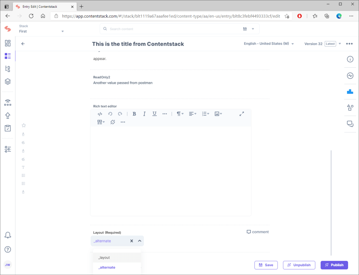
Task: Open the paragraph format dropdown
Action: click(x=180, y=114)
